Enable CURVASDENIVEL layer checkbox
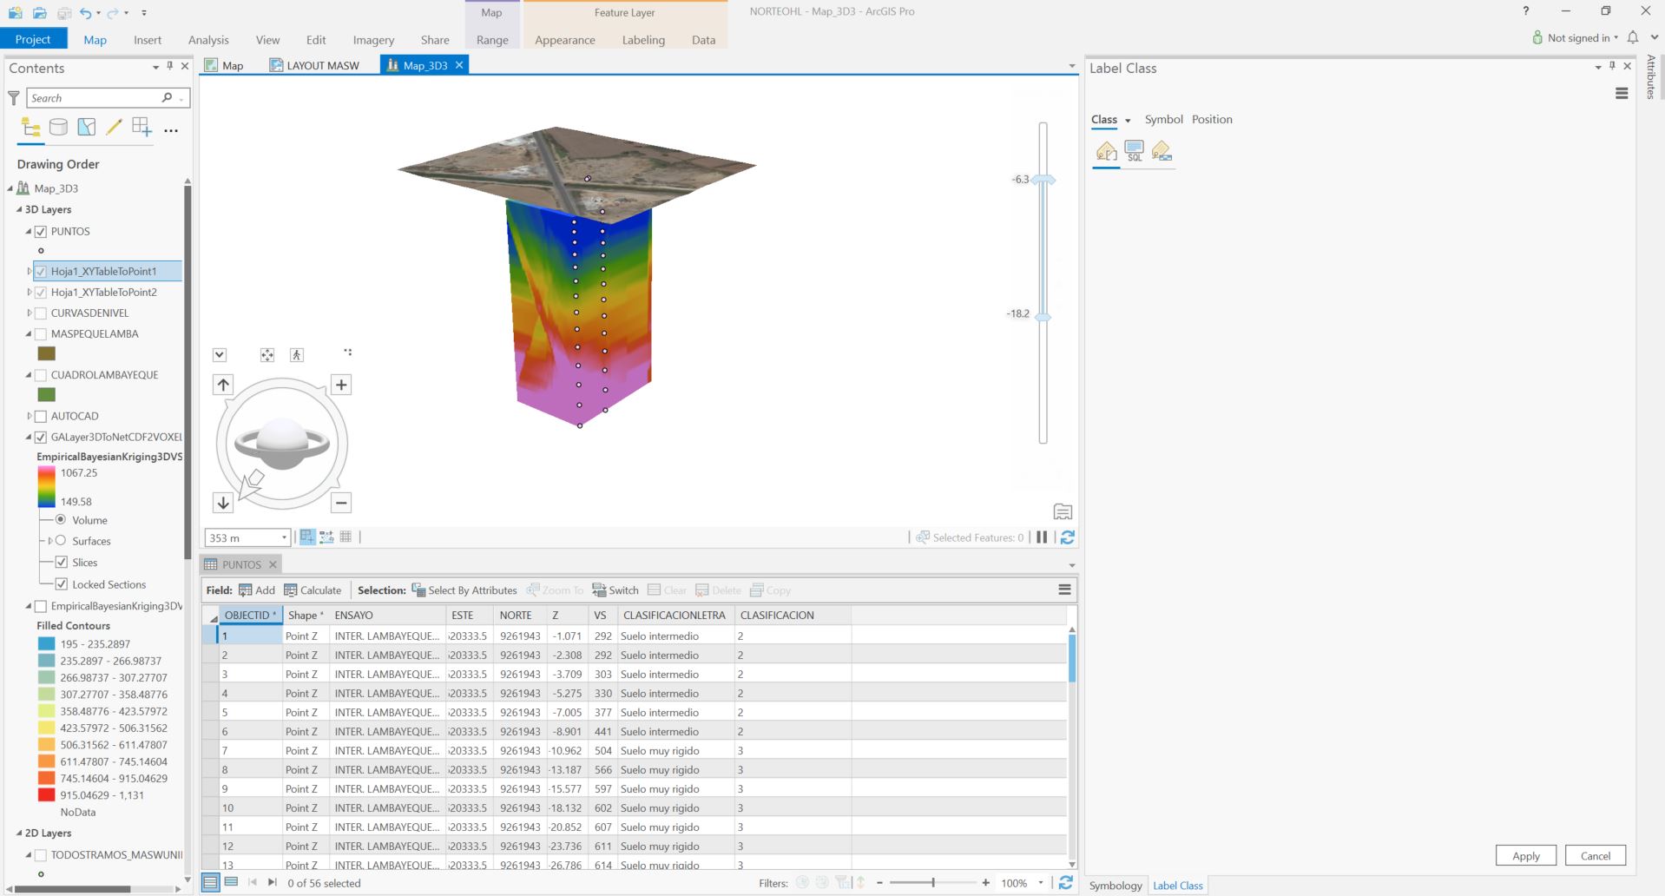Viewport: 1665px width, 896px height. click(x=41, y=313)
